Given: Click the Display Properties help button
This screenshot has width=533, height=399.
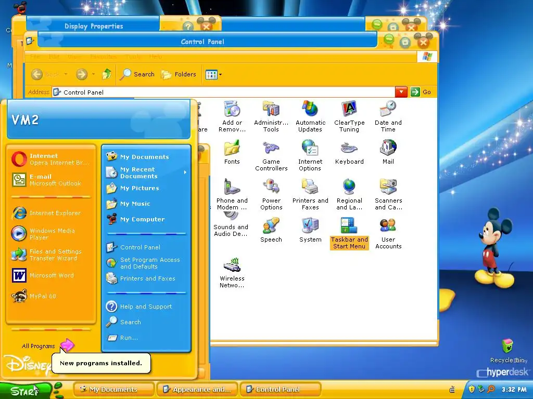Looking at the screenshot, I should [188, 26].
